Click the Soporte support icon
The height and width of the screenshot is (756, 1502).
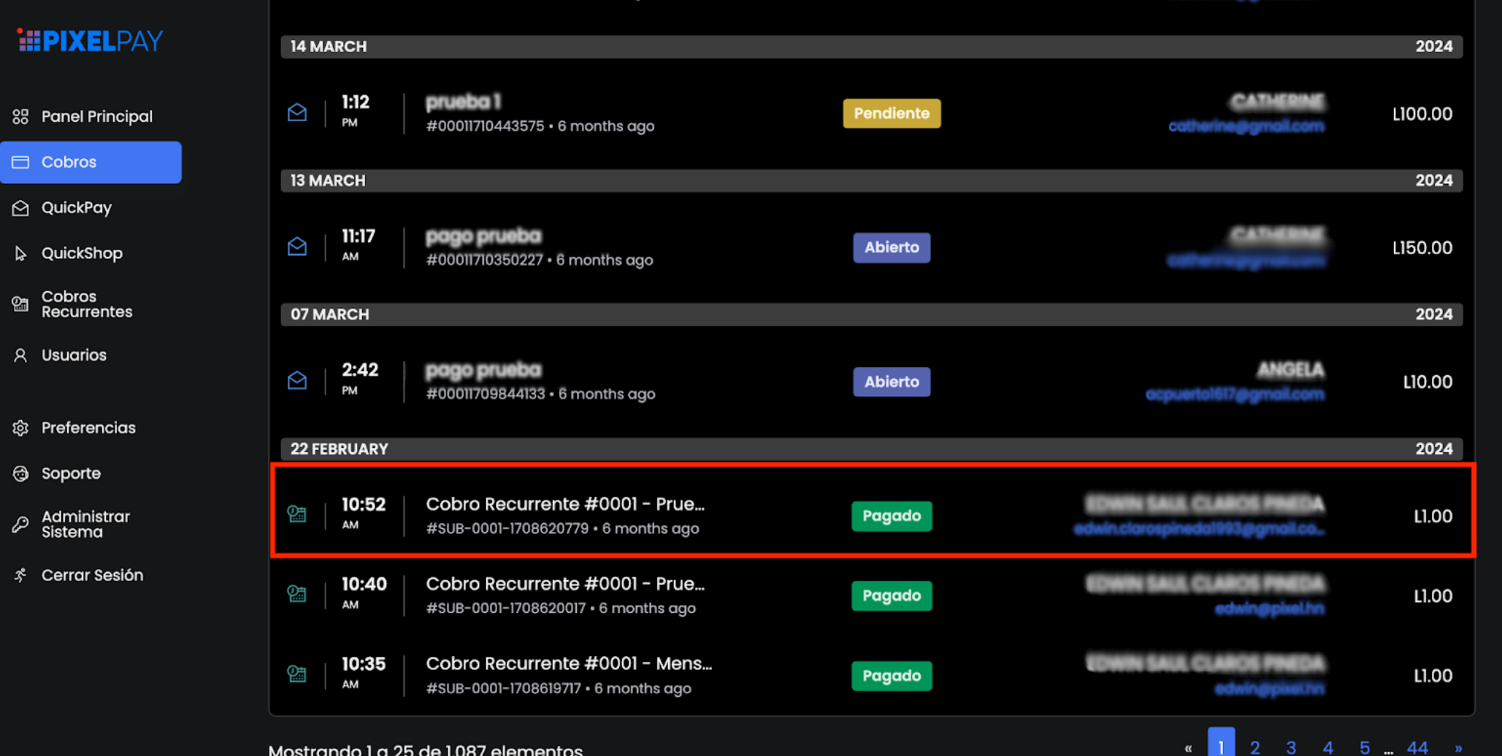[20, 474]
